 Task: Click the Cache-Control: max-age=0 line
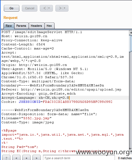(28, 48)
